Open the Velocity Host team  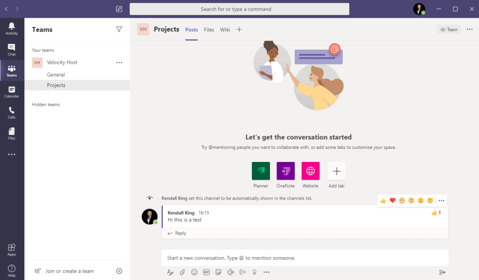pyautogui.click(x=62, y=63)
